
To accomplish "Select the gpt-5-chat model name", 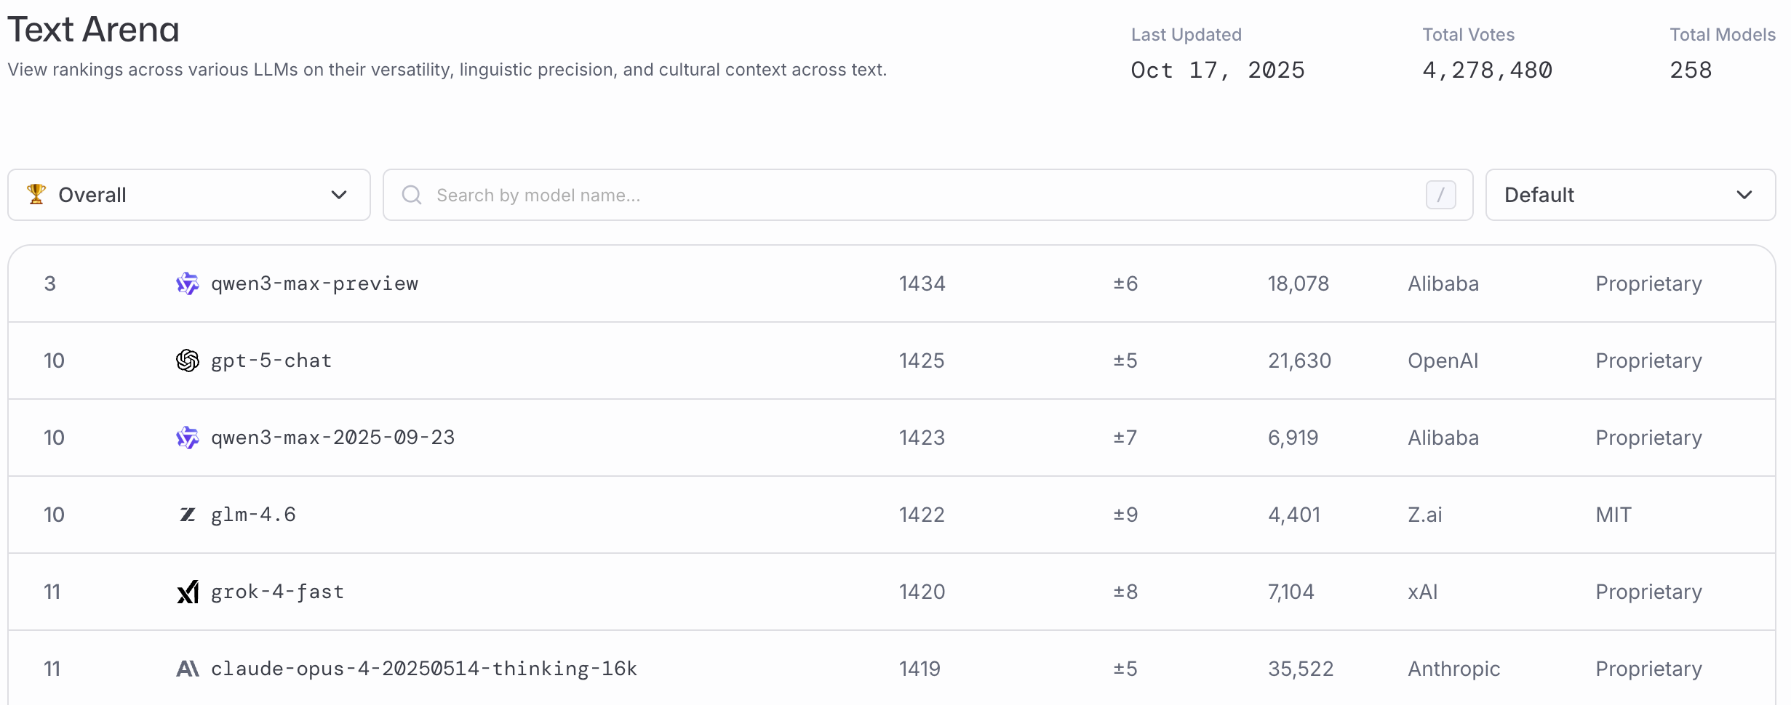I will (x=271, y=360).
